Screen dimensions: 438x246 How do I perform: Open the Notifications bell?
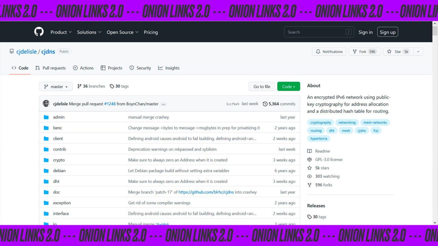pyautogui.click(x=319, y=51)
